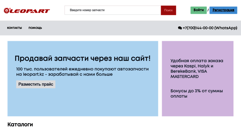
Task: Select the heading Продавай запчасти через наш сайт!
Action: point(83,59)
